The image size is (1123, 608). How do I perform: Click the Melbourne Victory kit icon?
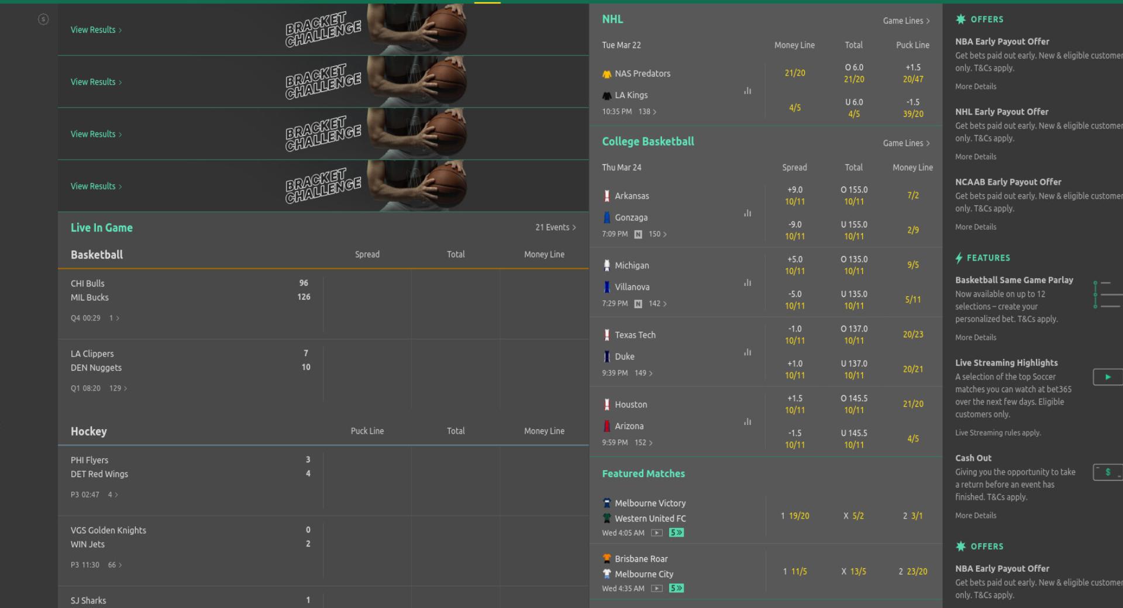point(607,503)
